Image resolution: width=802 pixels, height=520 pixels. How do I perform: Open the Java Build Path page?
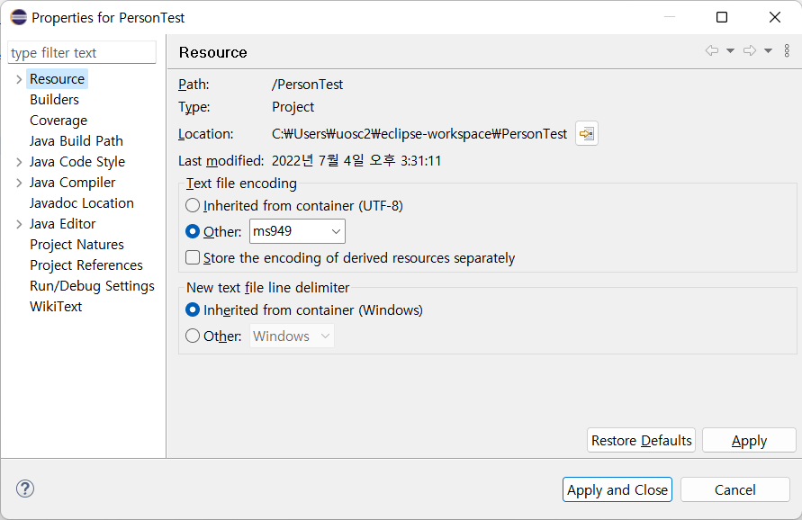[x=77, y=141]
